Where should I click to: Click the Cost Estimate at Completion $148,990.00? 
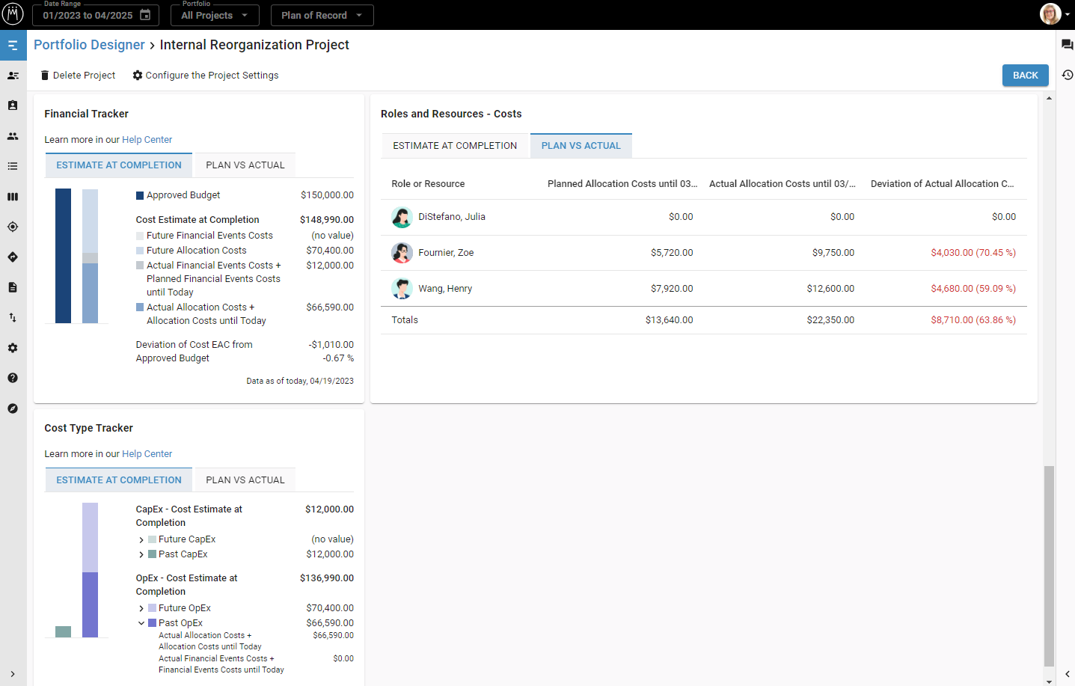click(327, 220)
